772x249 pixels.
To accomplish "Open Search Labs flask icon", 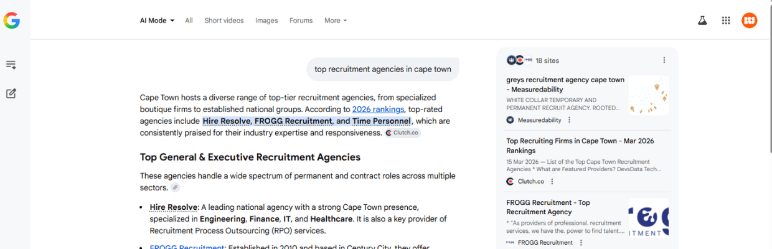I will point(702,21).
